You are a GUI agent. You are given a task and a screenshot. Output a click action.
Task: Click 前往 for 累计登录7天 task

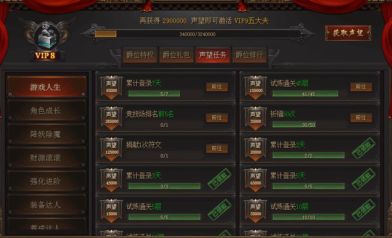[217, 87]
